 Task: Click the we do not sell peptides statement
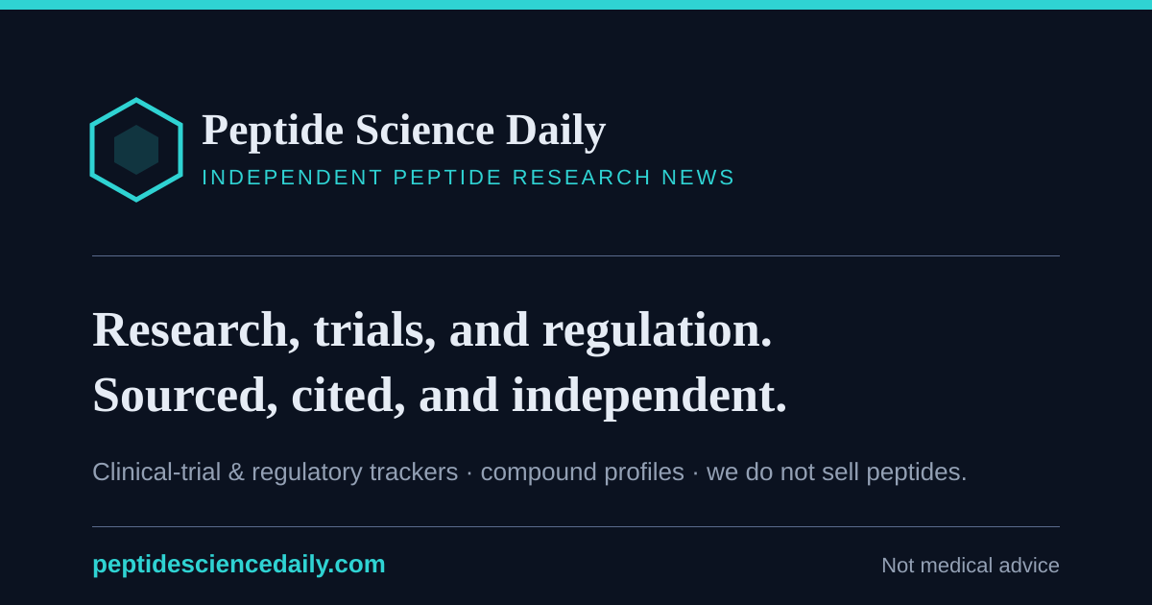click(837, 472)
